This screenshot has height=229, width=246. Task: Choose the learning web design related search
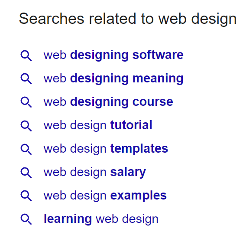click(x=101, y=219)
